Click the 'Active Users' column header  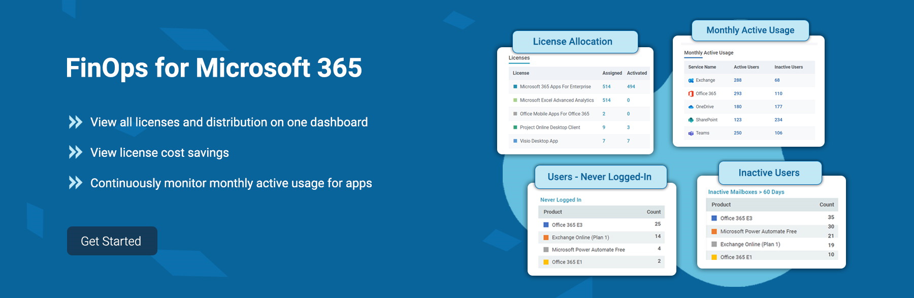point(746,67)
